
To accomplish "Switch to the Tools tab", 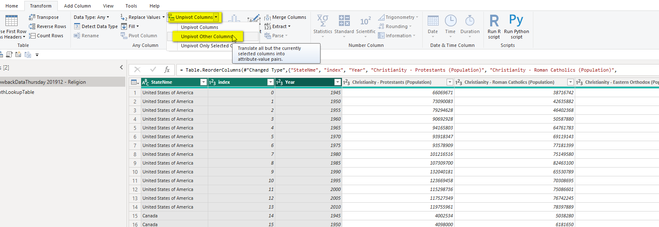I will coord(131,6).
